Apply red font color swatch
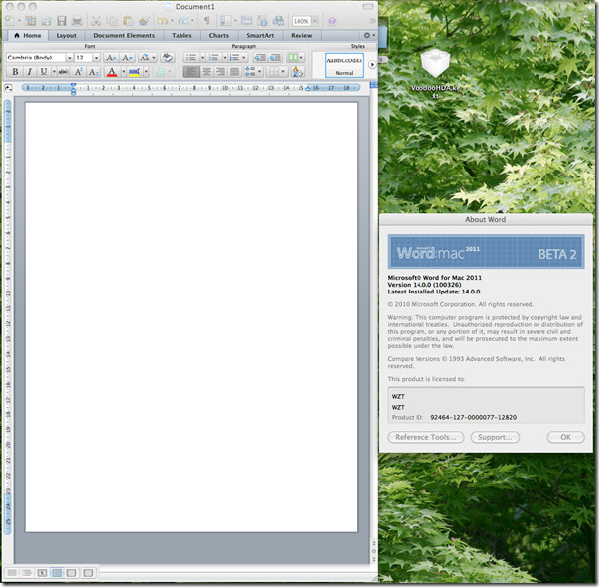The height and width of the screenshot is (587, 599). point(112,71)
